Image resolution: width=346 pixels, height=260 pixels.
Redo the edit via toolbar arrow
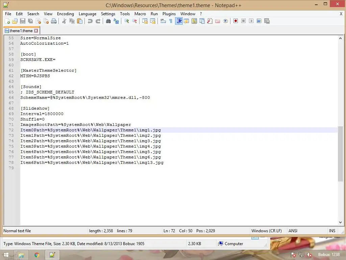[98, 21]
